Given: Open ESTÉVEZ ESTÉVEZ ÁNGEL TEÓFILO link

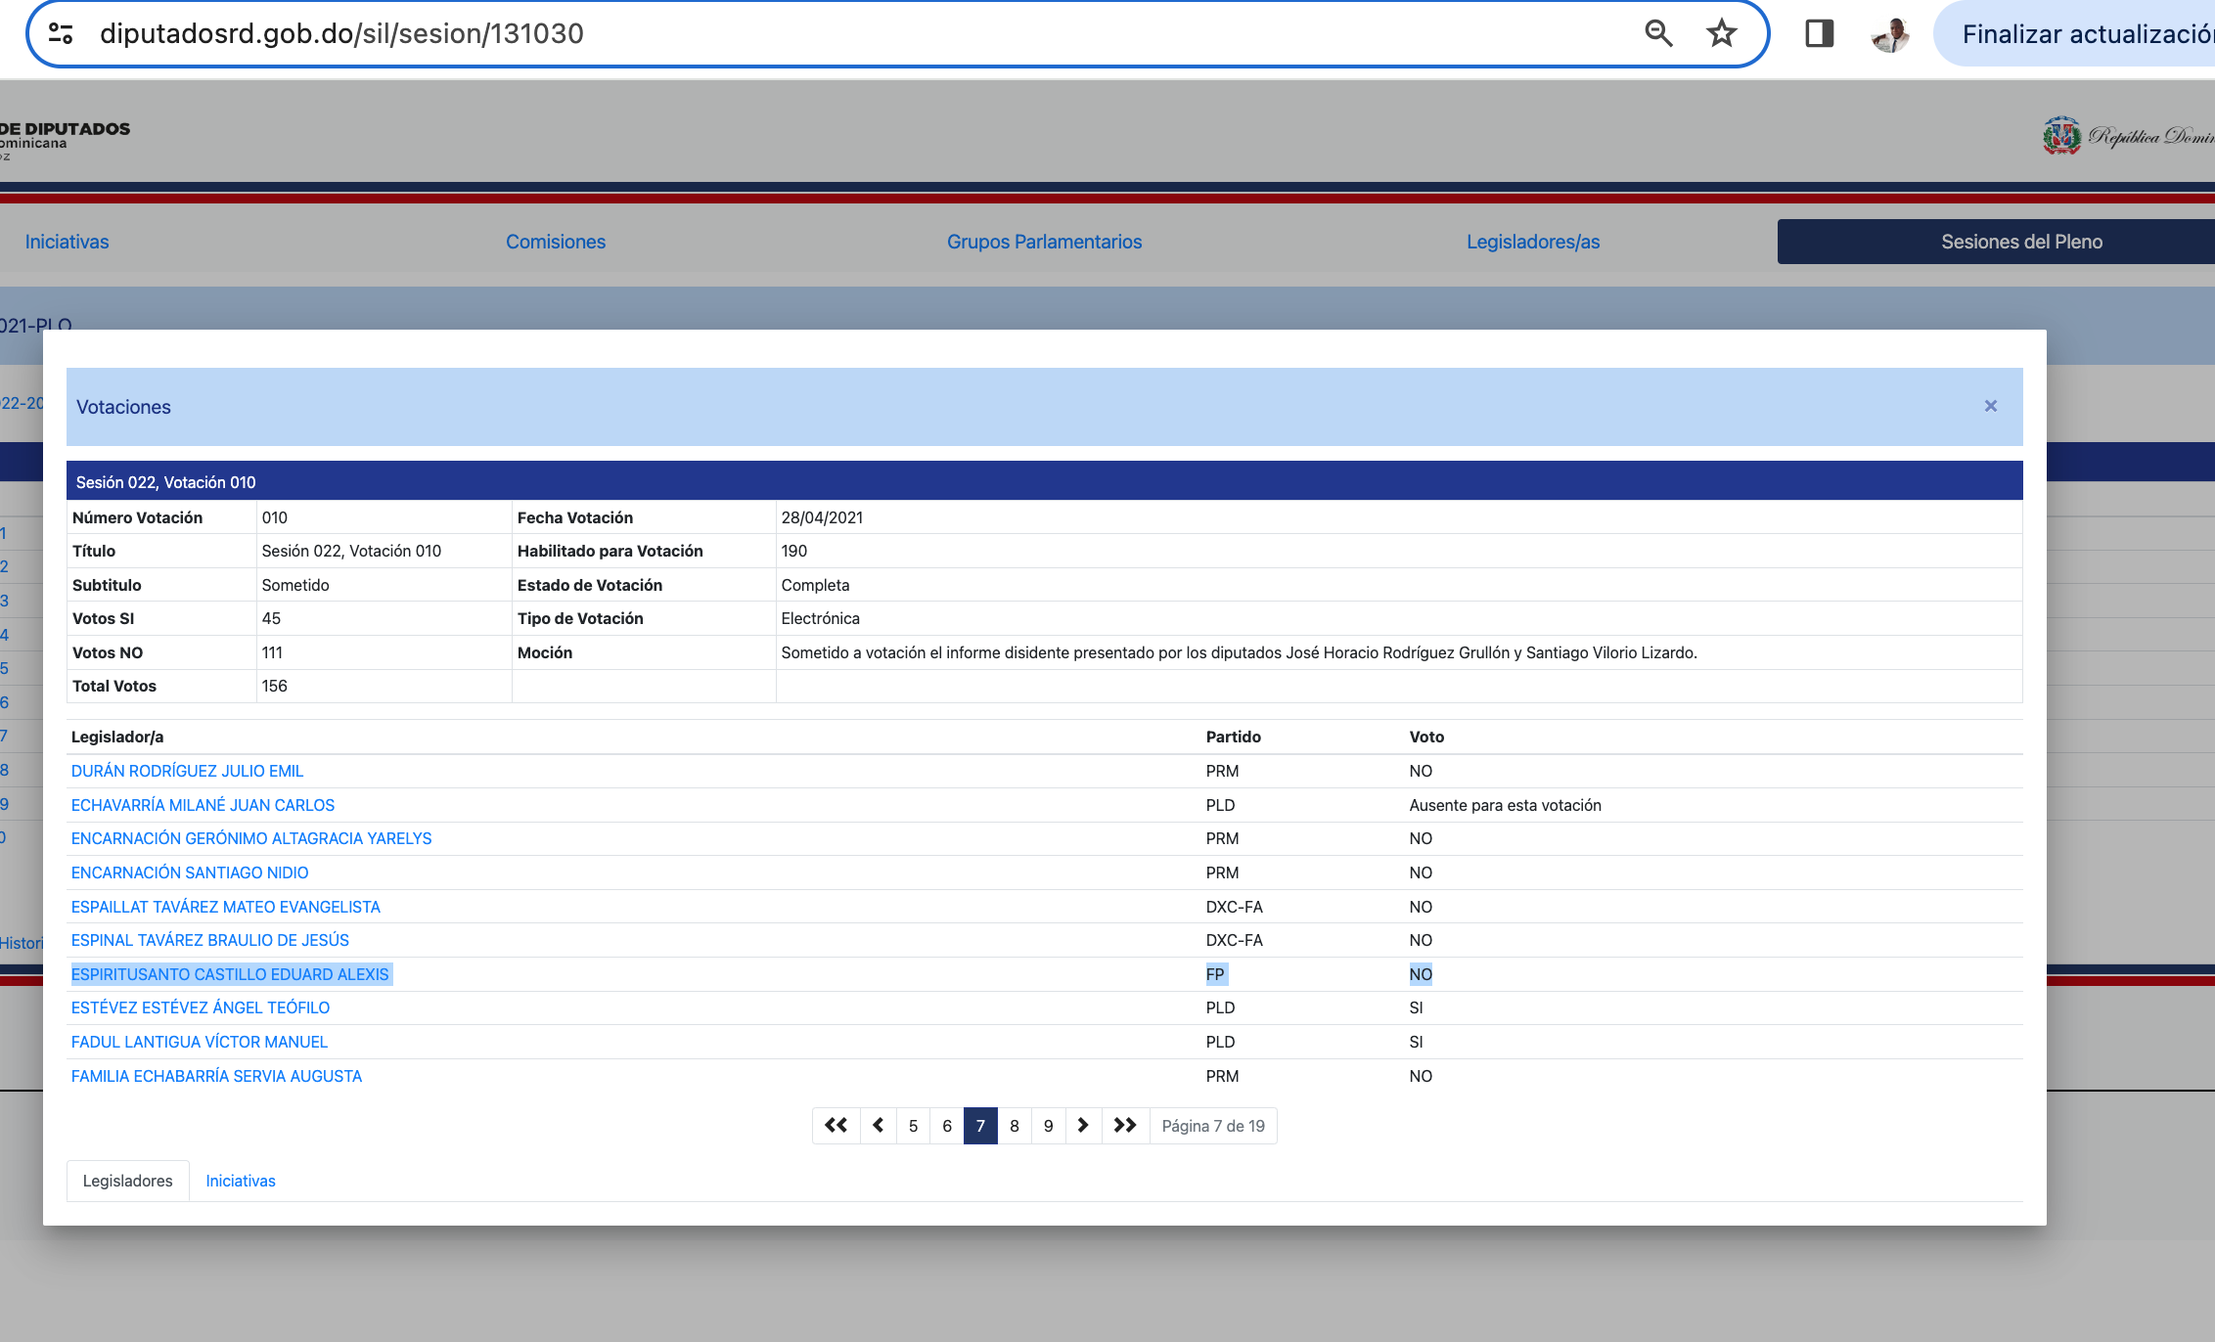Looking at the screenshot, I should (x=201, y=1007).
